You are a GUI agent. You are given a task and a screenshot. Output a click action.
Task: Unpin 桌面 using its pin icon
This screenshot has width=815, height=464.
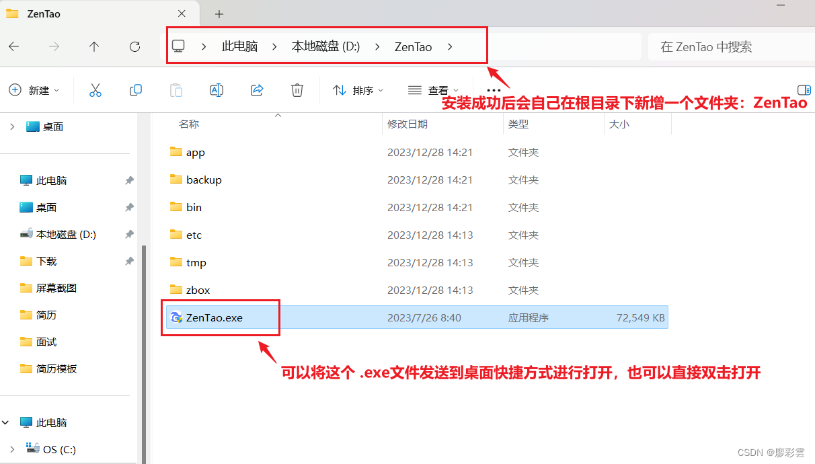point(129,208)
